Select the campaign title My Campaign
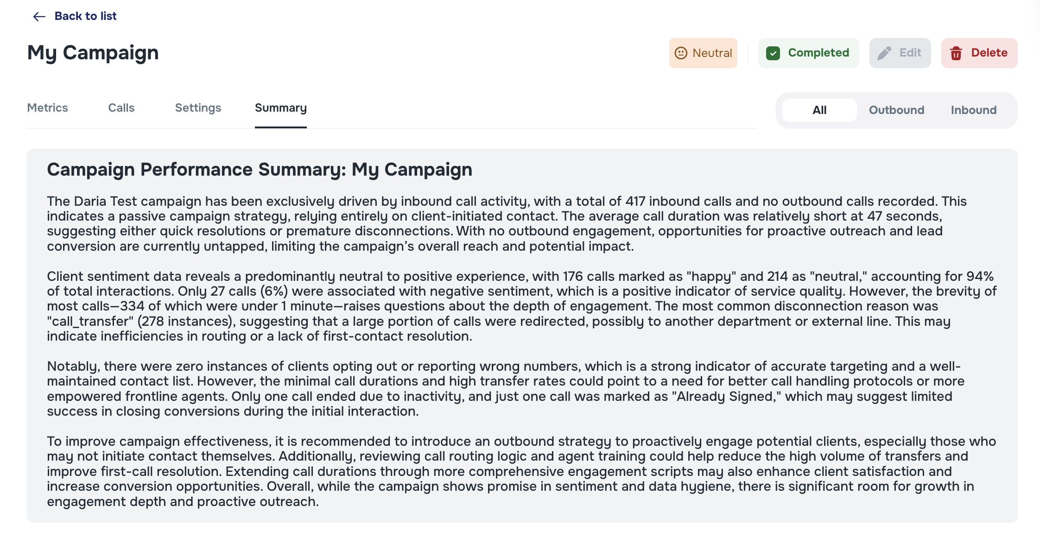The height and width of the screenshot is (557, 1040). [93, 52]
